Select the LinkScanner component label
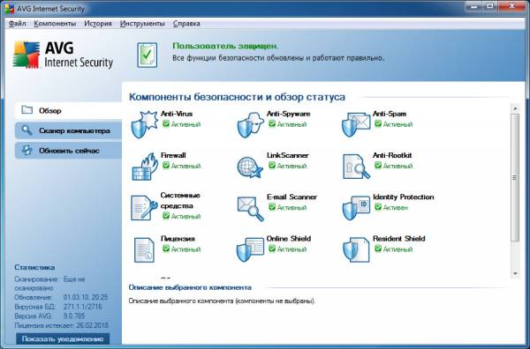This screenshot has width=530, height=349. tap(288, 155)
